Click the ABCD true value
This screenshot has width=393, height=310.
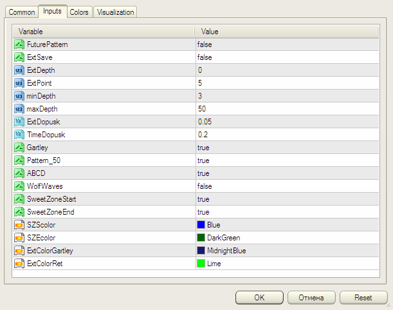(203, 173)
